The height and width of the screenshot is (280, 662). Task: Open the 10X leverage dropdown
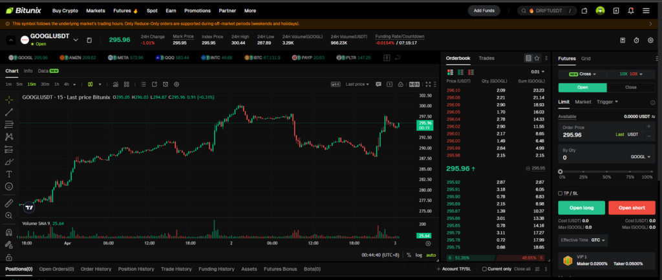631,74
